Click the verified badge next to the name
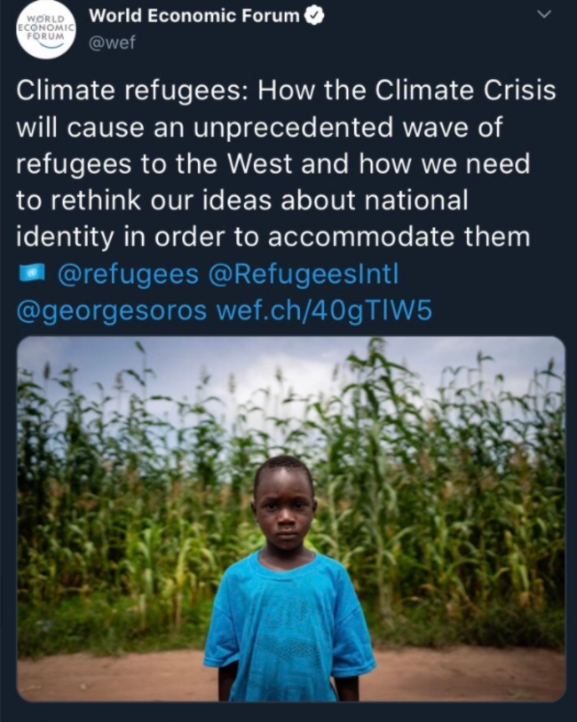This screenshot has height=722, width=577. pyautogui.click(x=314, y=15)
